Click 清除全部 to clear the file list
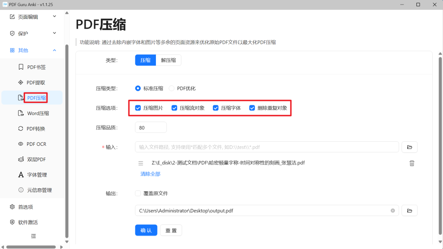This screenshot has height=249, width=443. pos(150,174)
